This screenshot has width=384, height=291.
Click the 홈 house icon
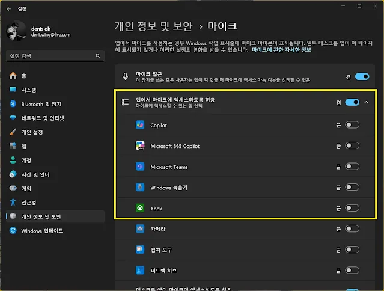[13, 76]
